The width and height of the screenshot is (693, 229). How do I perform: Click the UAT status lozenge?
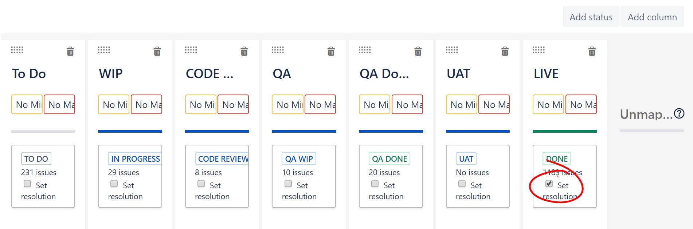(x=466, y=159)
